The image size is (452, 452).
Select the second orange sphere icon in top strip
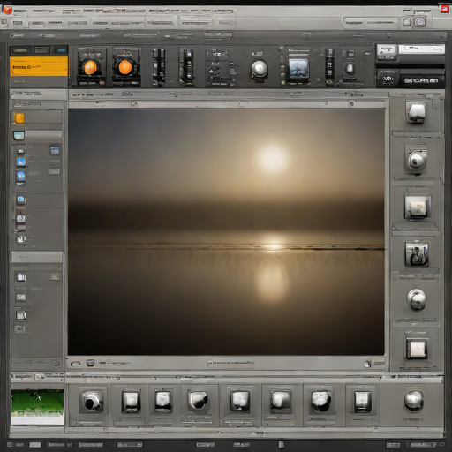[125, 67]
